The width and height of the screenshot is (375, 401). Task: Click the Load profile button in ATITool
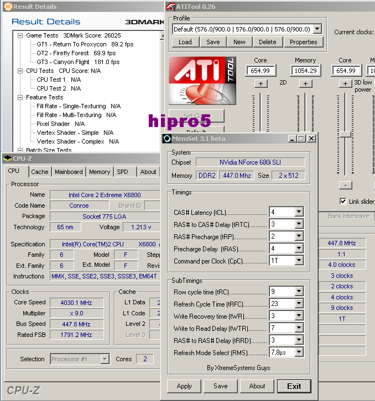[185, 42]
